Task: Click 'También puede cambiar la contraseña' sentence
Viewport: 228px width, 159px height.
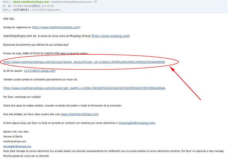Action: click(40, 79)
